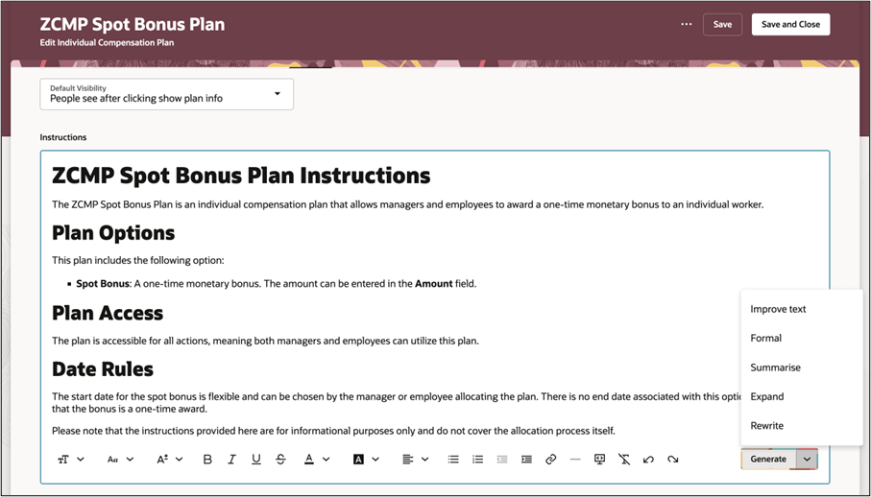871x497 pixels.
Task: Redo the last edit
Action: [x=673, y=460]
